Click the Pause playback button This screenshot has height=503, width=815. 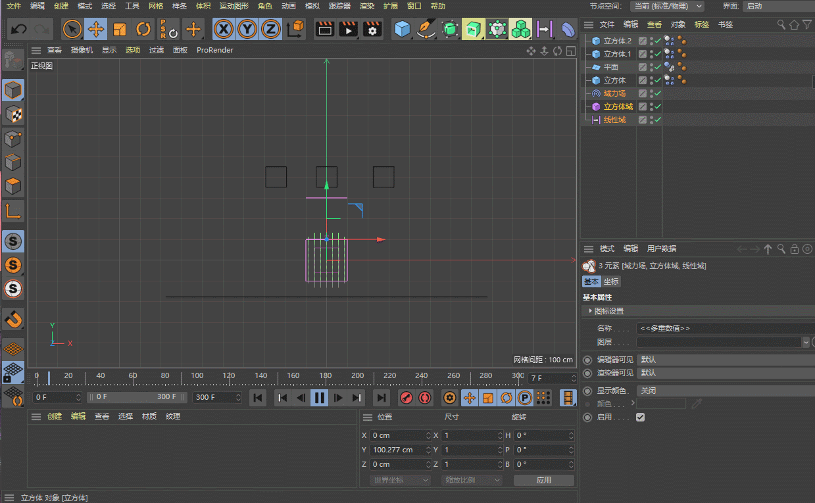319,397
